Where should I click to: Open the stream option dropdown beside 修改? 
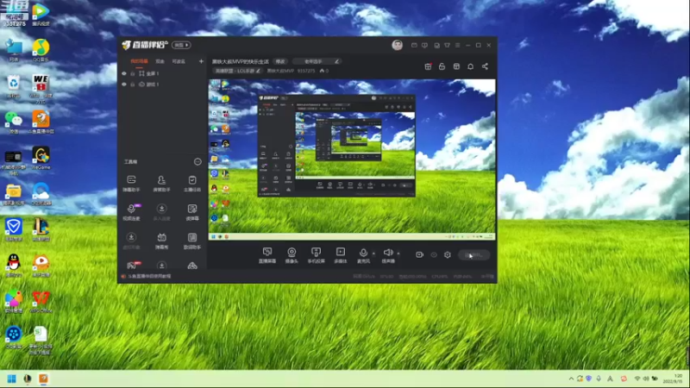point(317,61)
